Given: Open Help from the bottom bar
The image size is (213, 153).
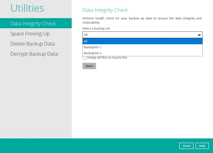Looking at the screenshot, I should 202,146.
